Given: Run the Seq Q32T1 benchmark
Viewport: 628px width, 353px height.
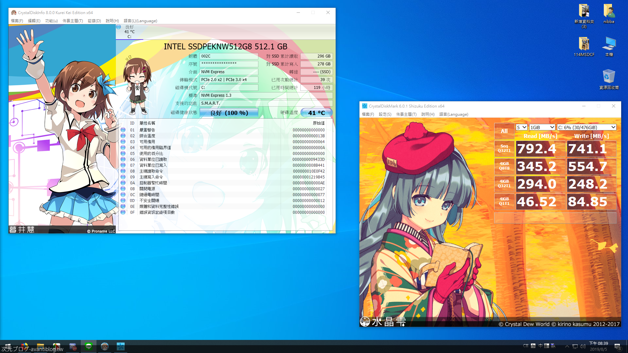Looking at the screenshot, I should point(504,149).
